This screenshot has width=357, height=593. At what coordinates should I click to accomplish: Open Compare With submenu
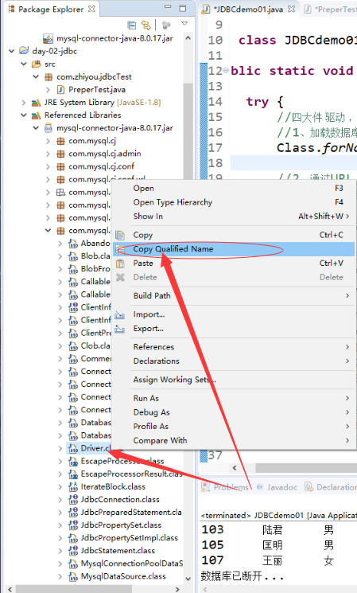coord(235,441)
